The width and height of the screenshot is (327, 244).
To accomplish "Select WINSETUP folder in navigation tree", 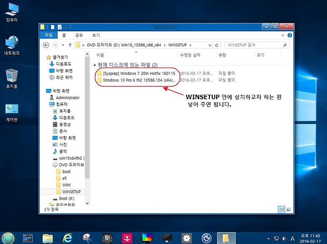I will [69, 191].
